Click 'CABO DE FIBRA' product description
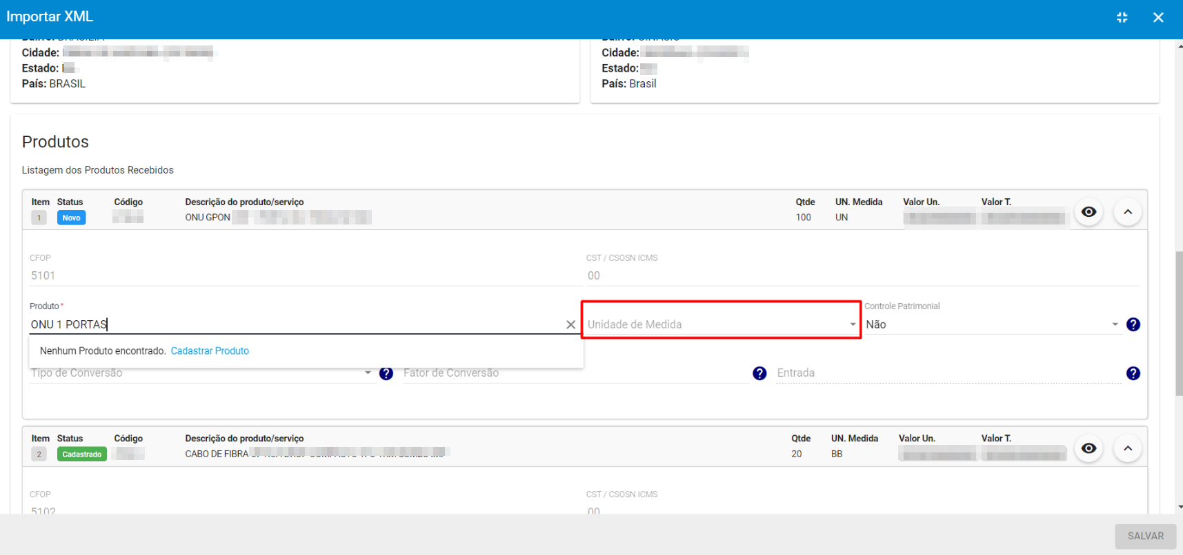This screenshot has width=1183, height=555. click(x=217, y=454)
